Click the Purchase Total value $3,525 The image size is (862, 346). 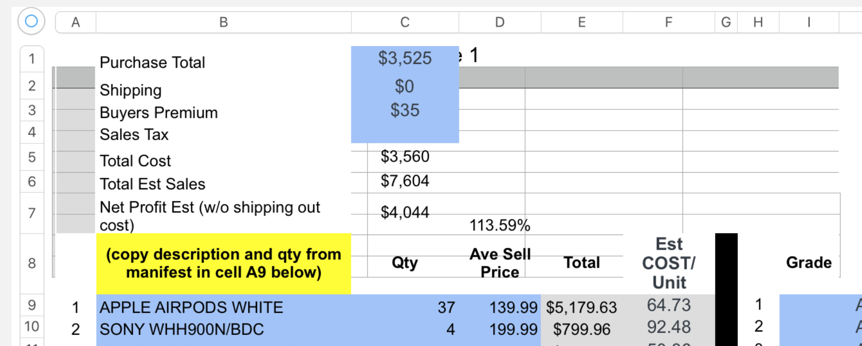click(x=405, y=58)
